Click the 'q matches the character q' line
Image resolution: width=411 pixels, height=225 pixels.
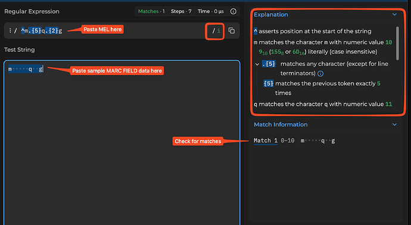coord(323,104)
